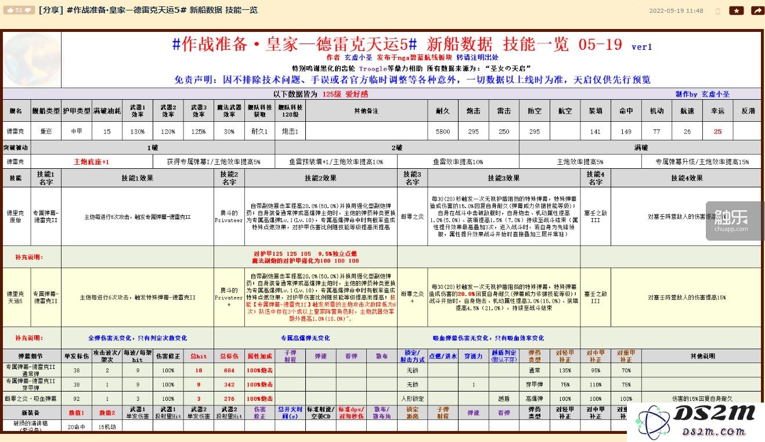Select the 魔法武器效率 column header
Screen dimensions: 765x442
click(x=229, y=111)
